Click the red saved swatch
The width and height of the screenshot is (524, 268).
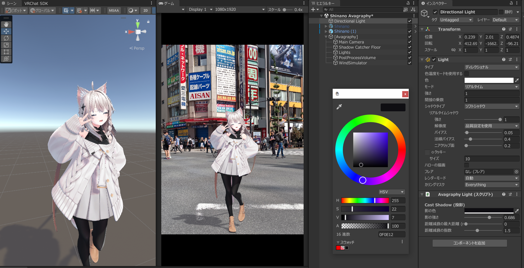(338, 248)
